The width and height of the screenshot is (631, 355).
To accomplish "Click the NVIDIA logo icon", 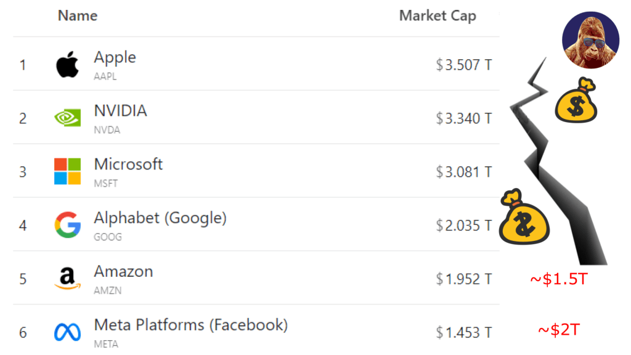I will [x=67, y=118].
